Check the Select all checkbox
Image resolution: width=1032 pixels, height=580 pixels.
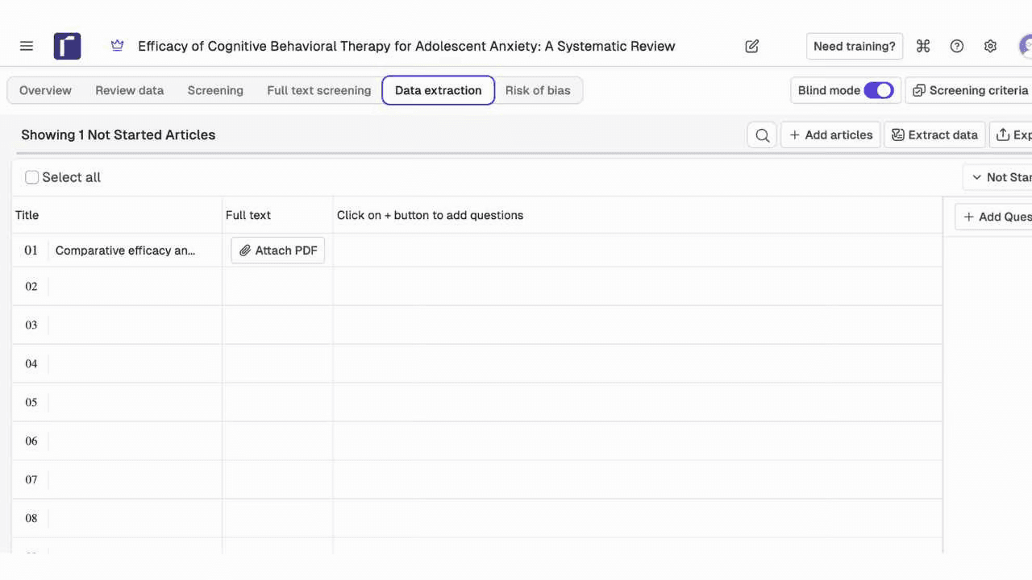coord(32,177)
